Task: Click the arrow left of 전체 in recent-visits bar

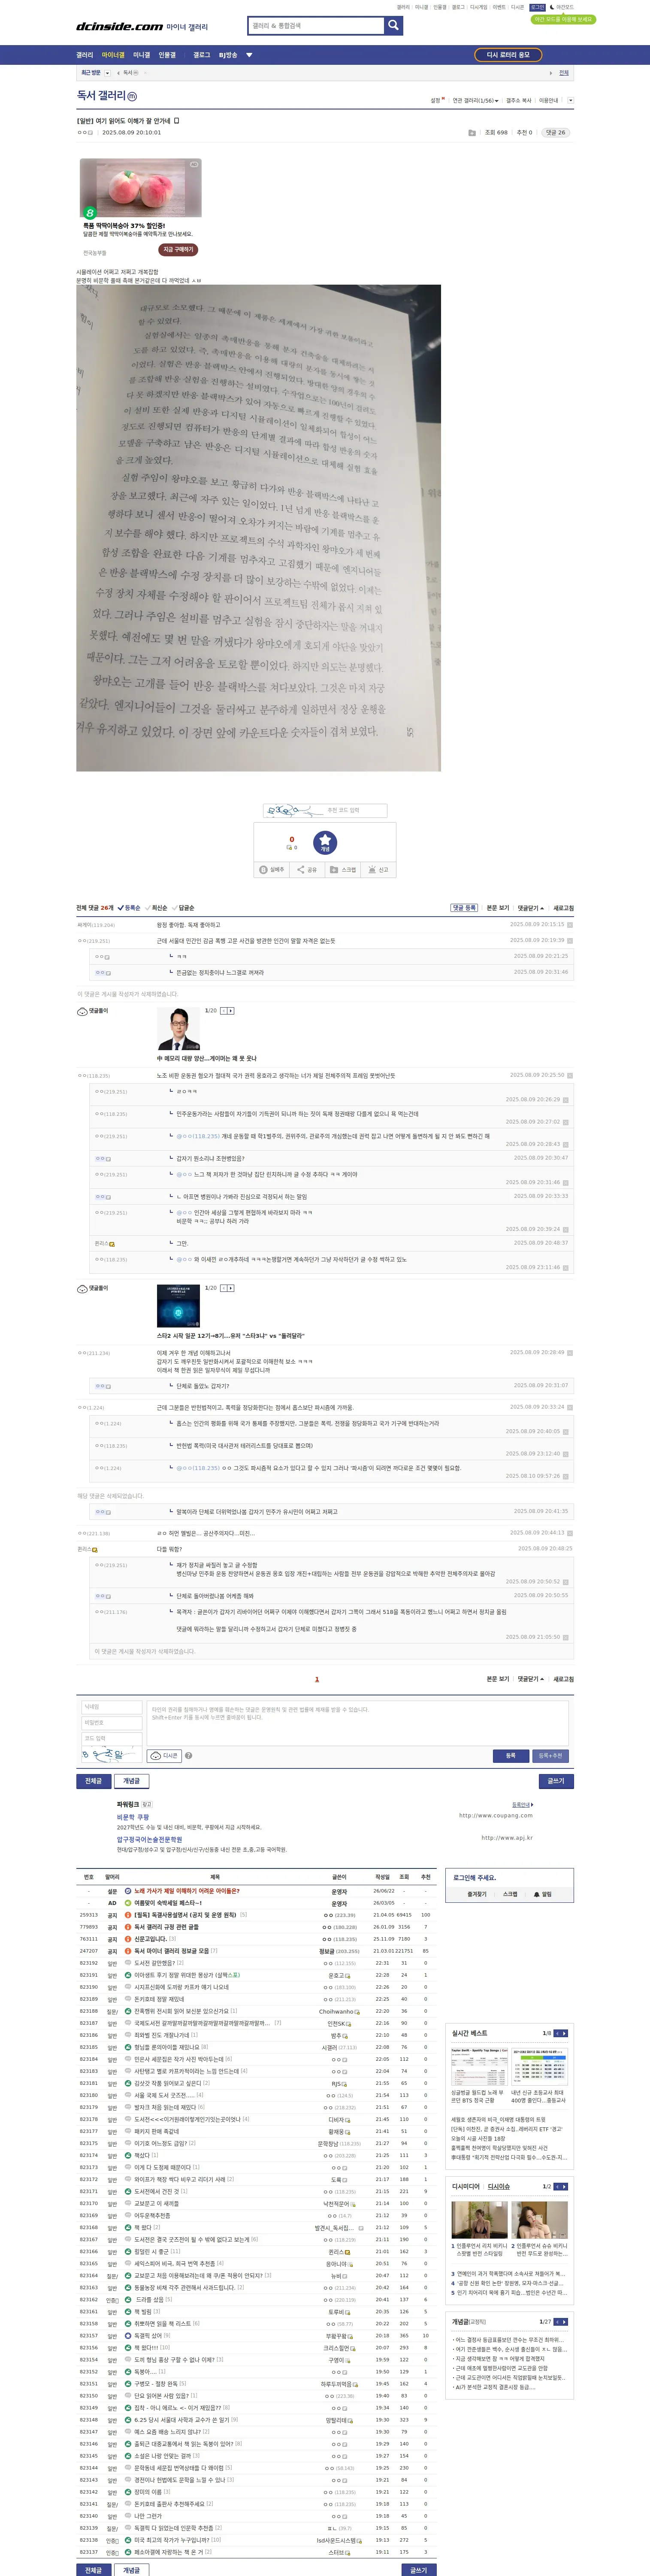Action: [551, 73]
